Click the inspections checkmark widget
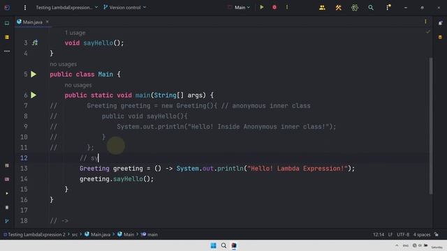Screen dimensions: 447x251 [x=428, y=32]
